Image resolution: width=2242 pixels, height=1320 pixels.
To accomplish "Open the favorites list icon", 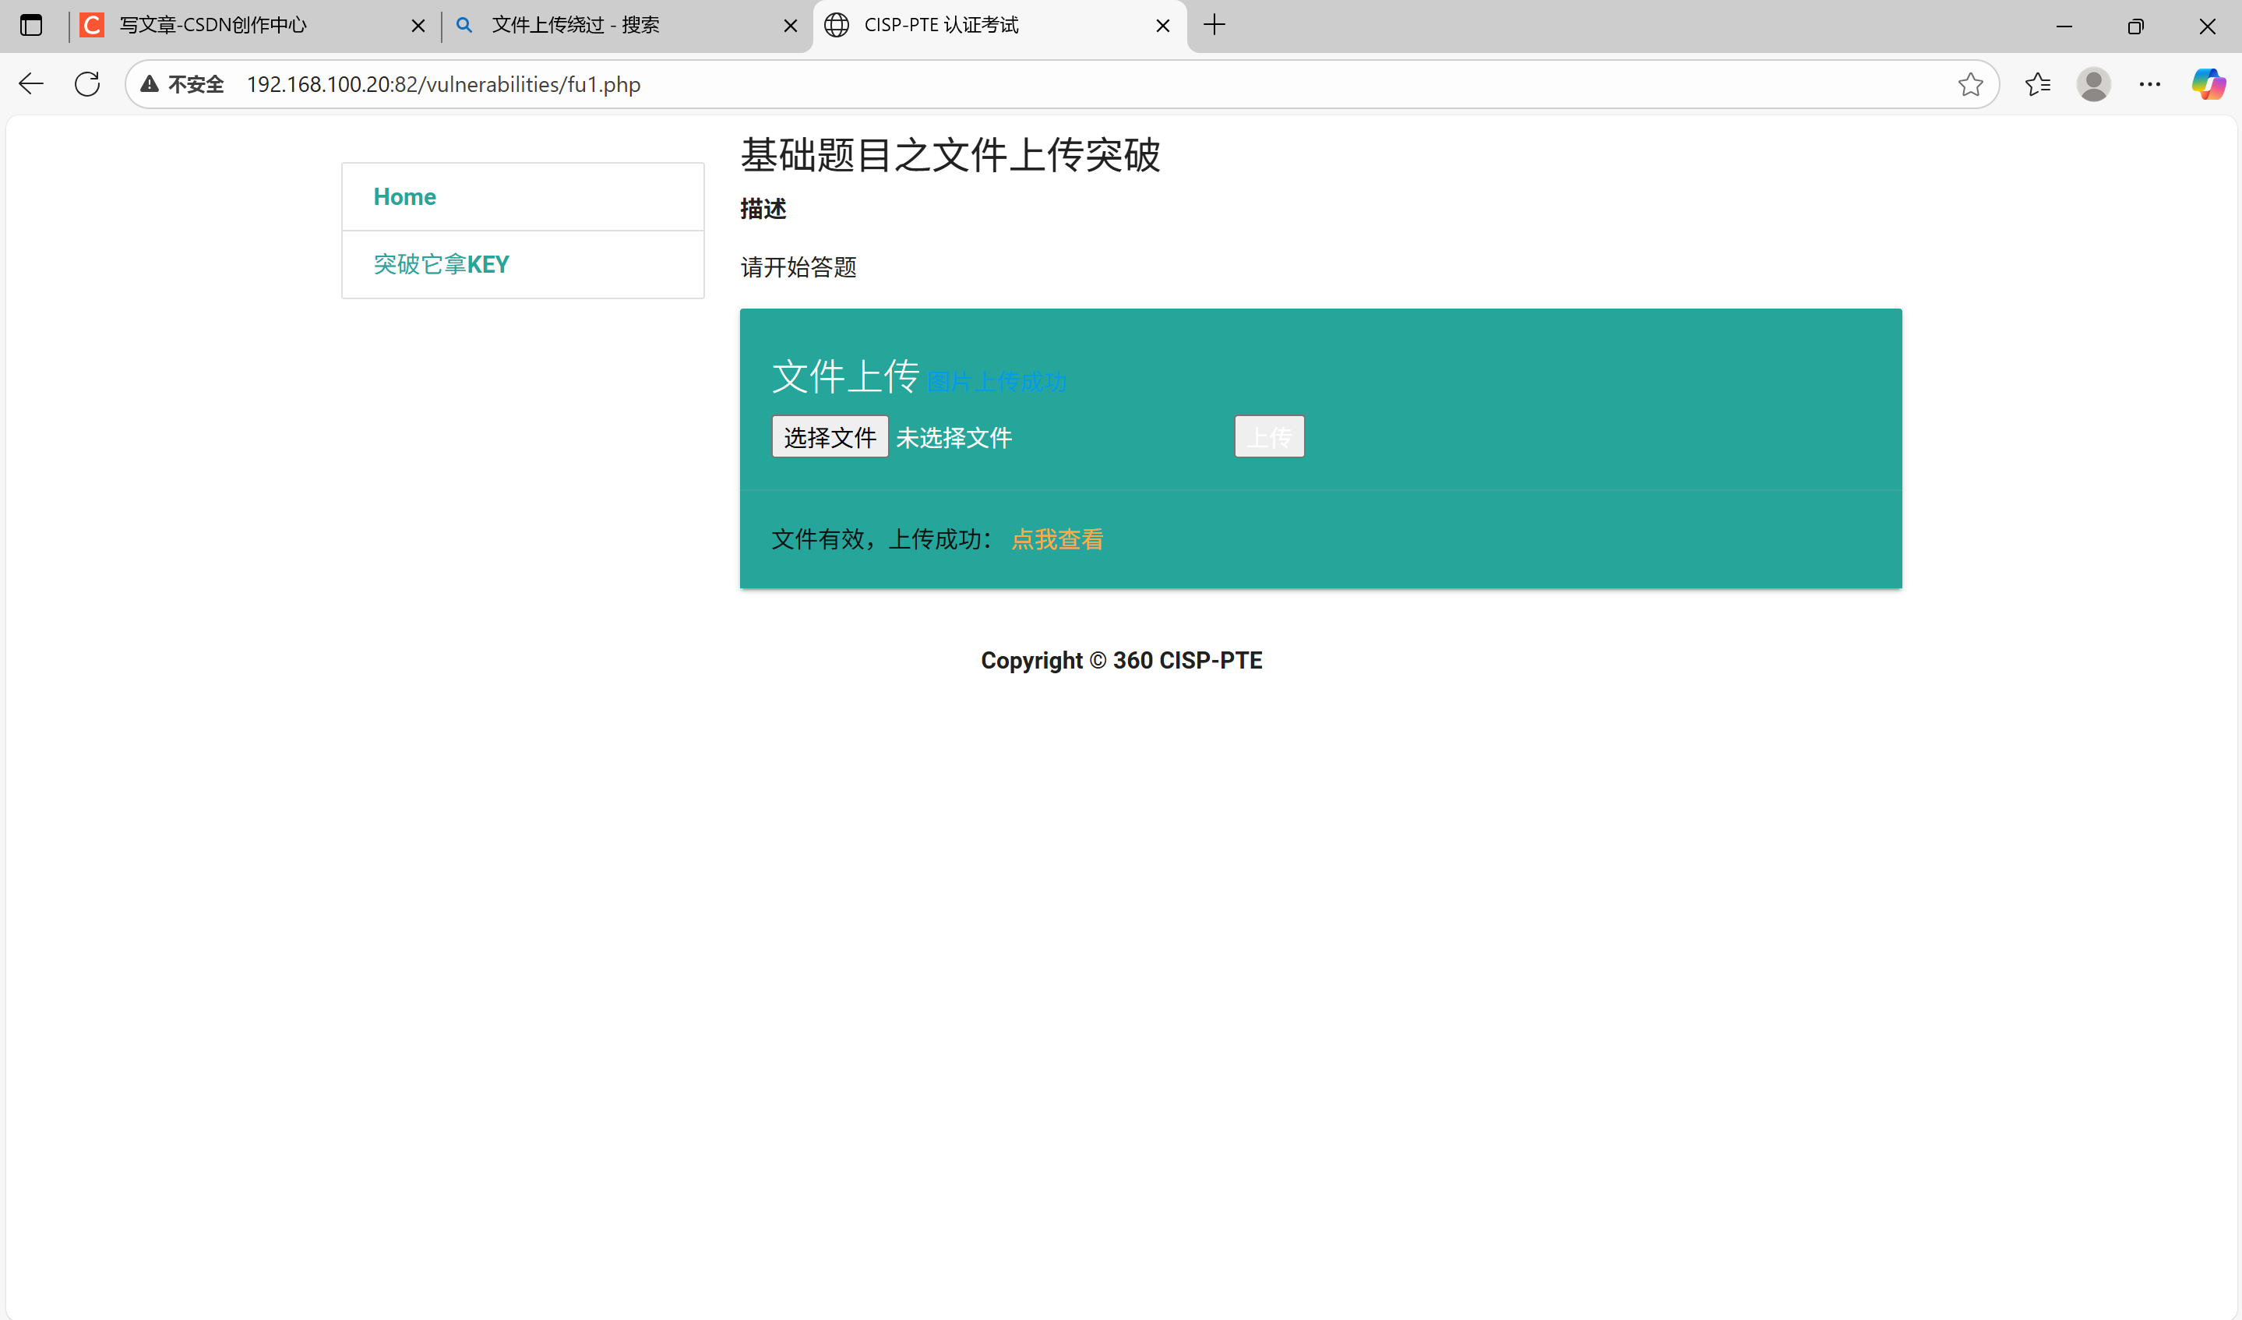I will point(2036,85).
